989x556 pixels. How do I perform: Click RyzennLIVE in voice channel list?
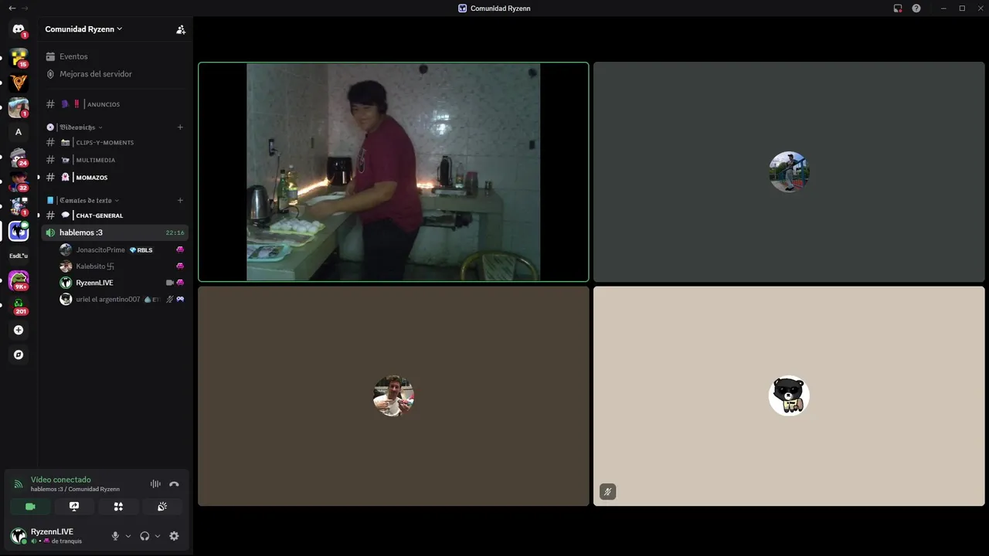122,283
